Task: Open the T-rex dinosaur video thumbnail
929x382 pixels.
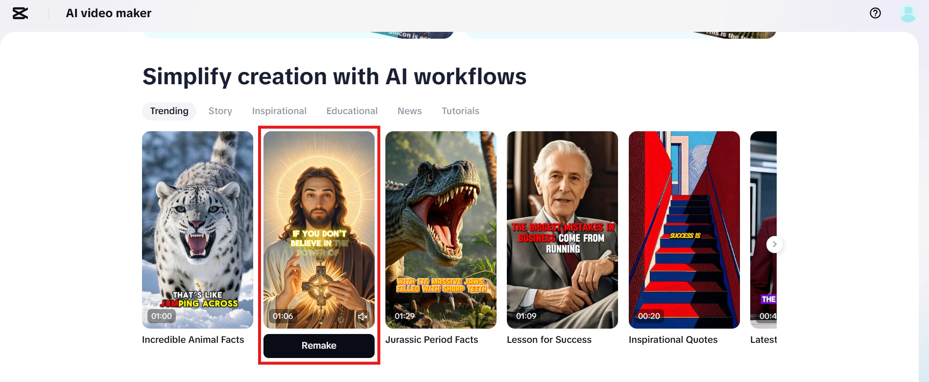Action: pyautogui.click(x=441, y=230)
